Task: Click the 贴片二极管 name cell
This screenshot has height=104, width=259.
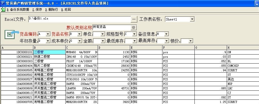Action: pos(49,66)
